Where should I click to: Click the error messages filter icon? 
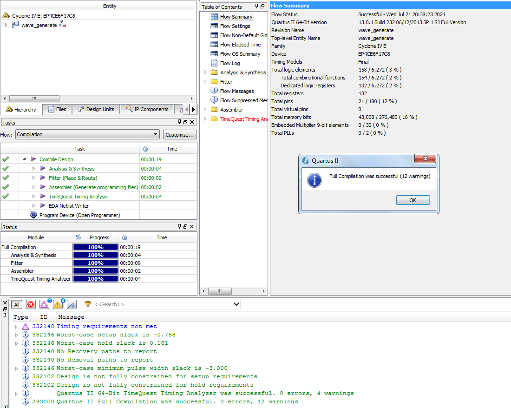31,304
